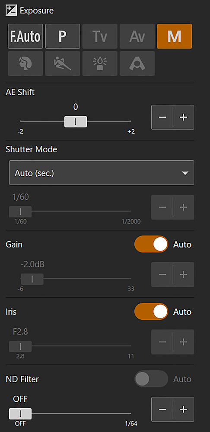Image resolution: width=210 pixels, height=432 pixels.
Task: Activate M manual exposure mode
Action: (x=174, y=36)
